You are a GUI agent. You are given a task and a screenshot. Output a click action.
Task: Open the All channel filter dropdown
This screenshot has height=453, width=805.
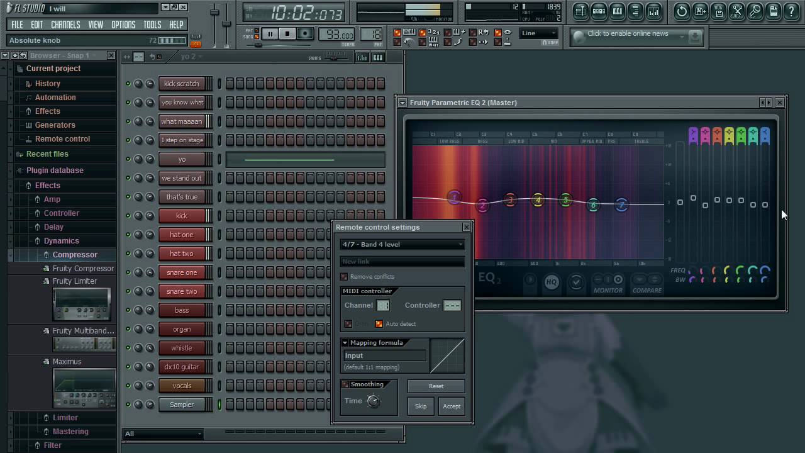click(164, 433)
